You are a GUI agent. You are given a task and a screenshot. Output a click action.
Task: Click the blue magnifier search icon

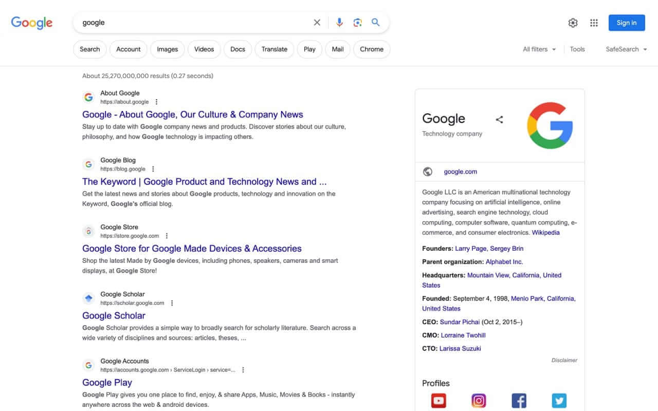(x=376, y=23)
